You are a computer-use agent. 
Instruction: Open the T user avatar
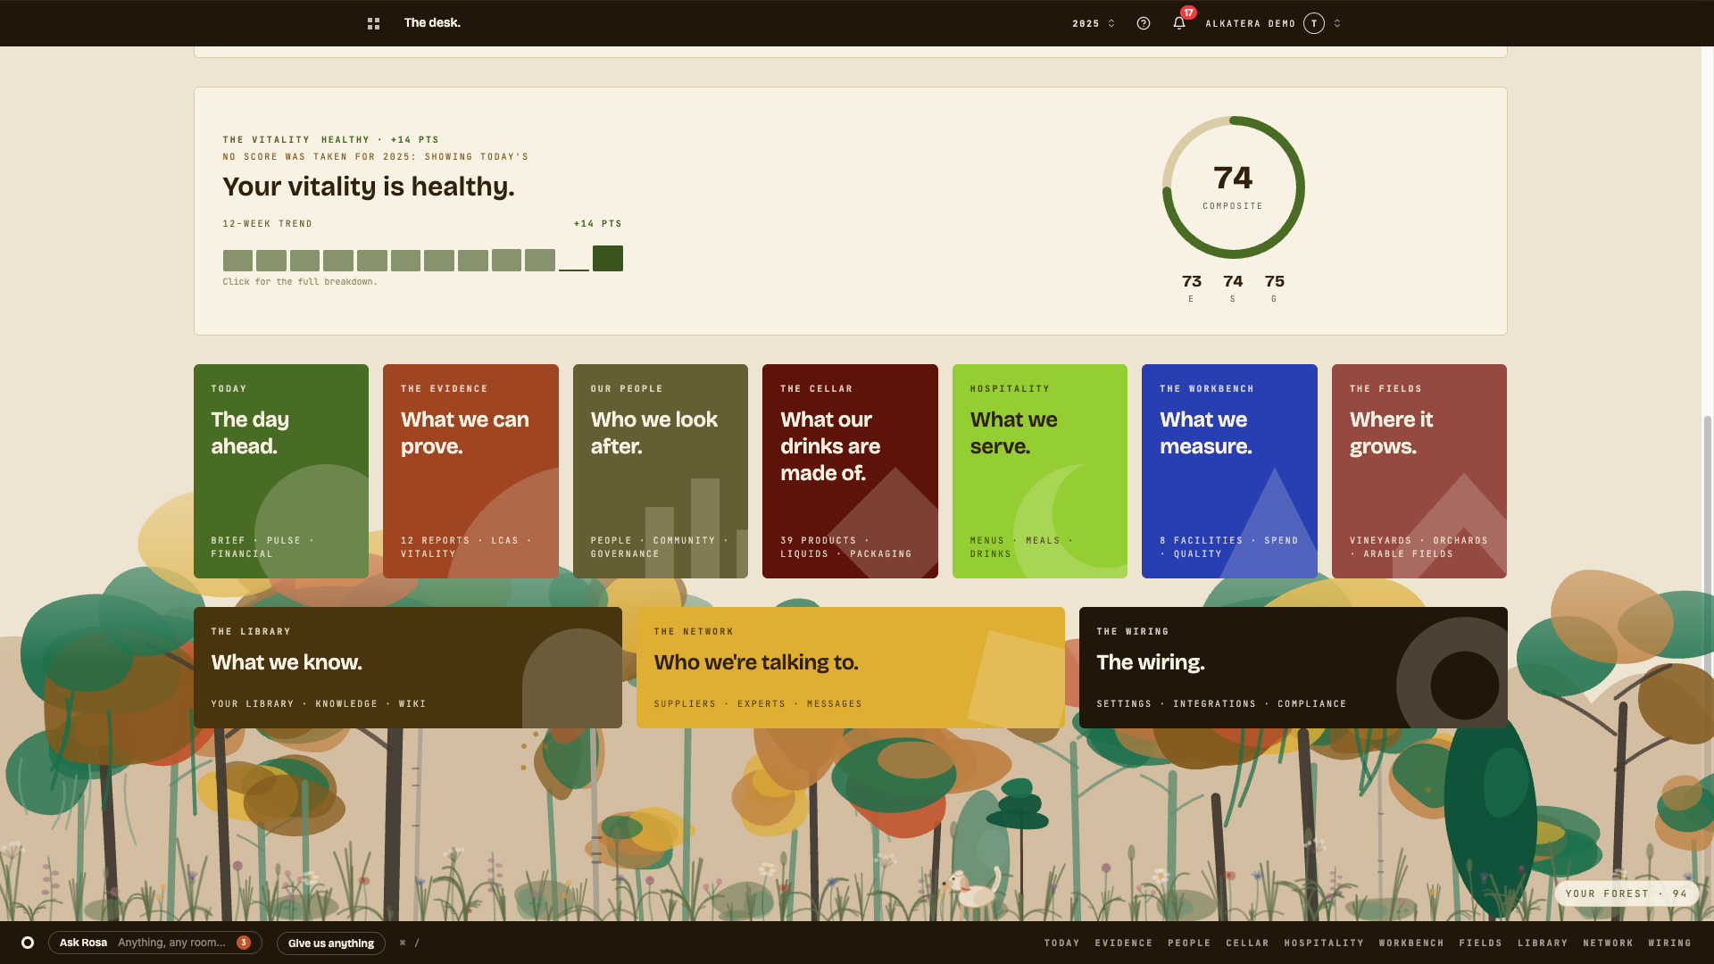click(1314, 23)
